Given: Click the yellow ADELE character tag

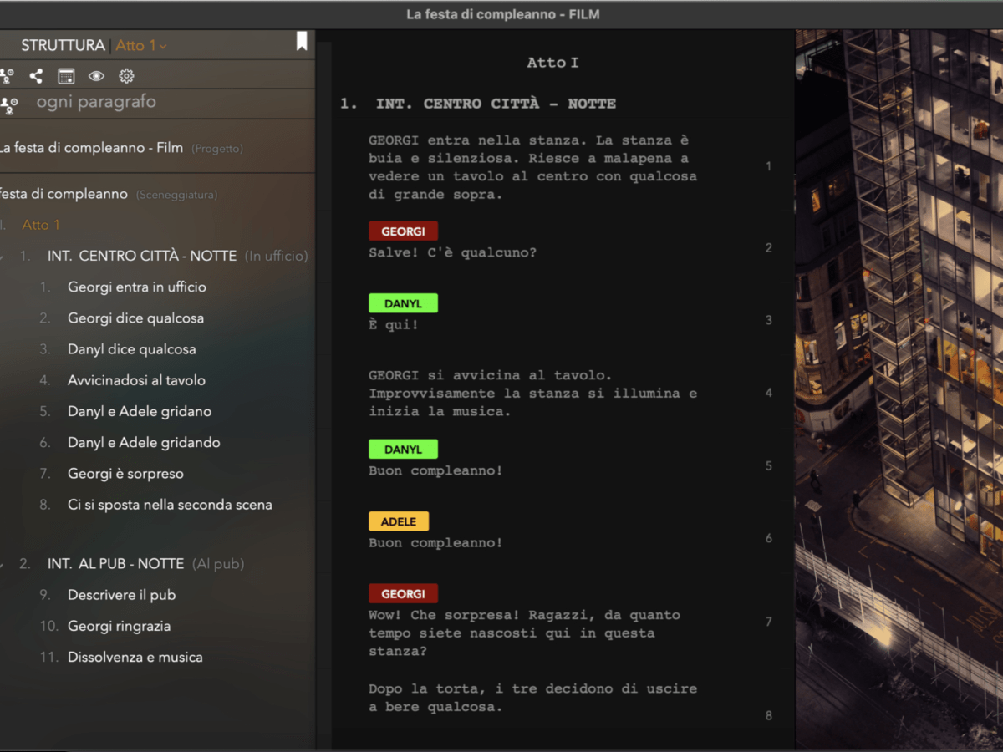Looking at the screenshot, I should tap(398, 521).
